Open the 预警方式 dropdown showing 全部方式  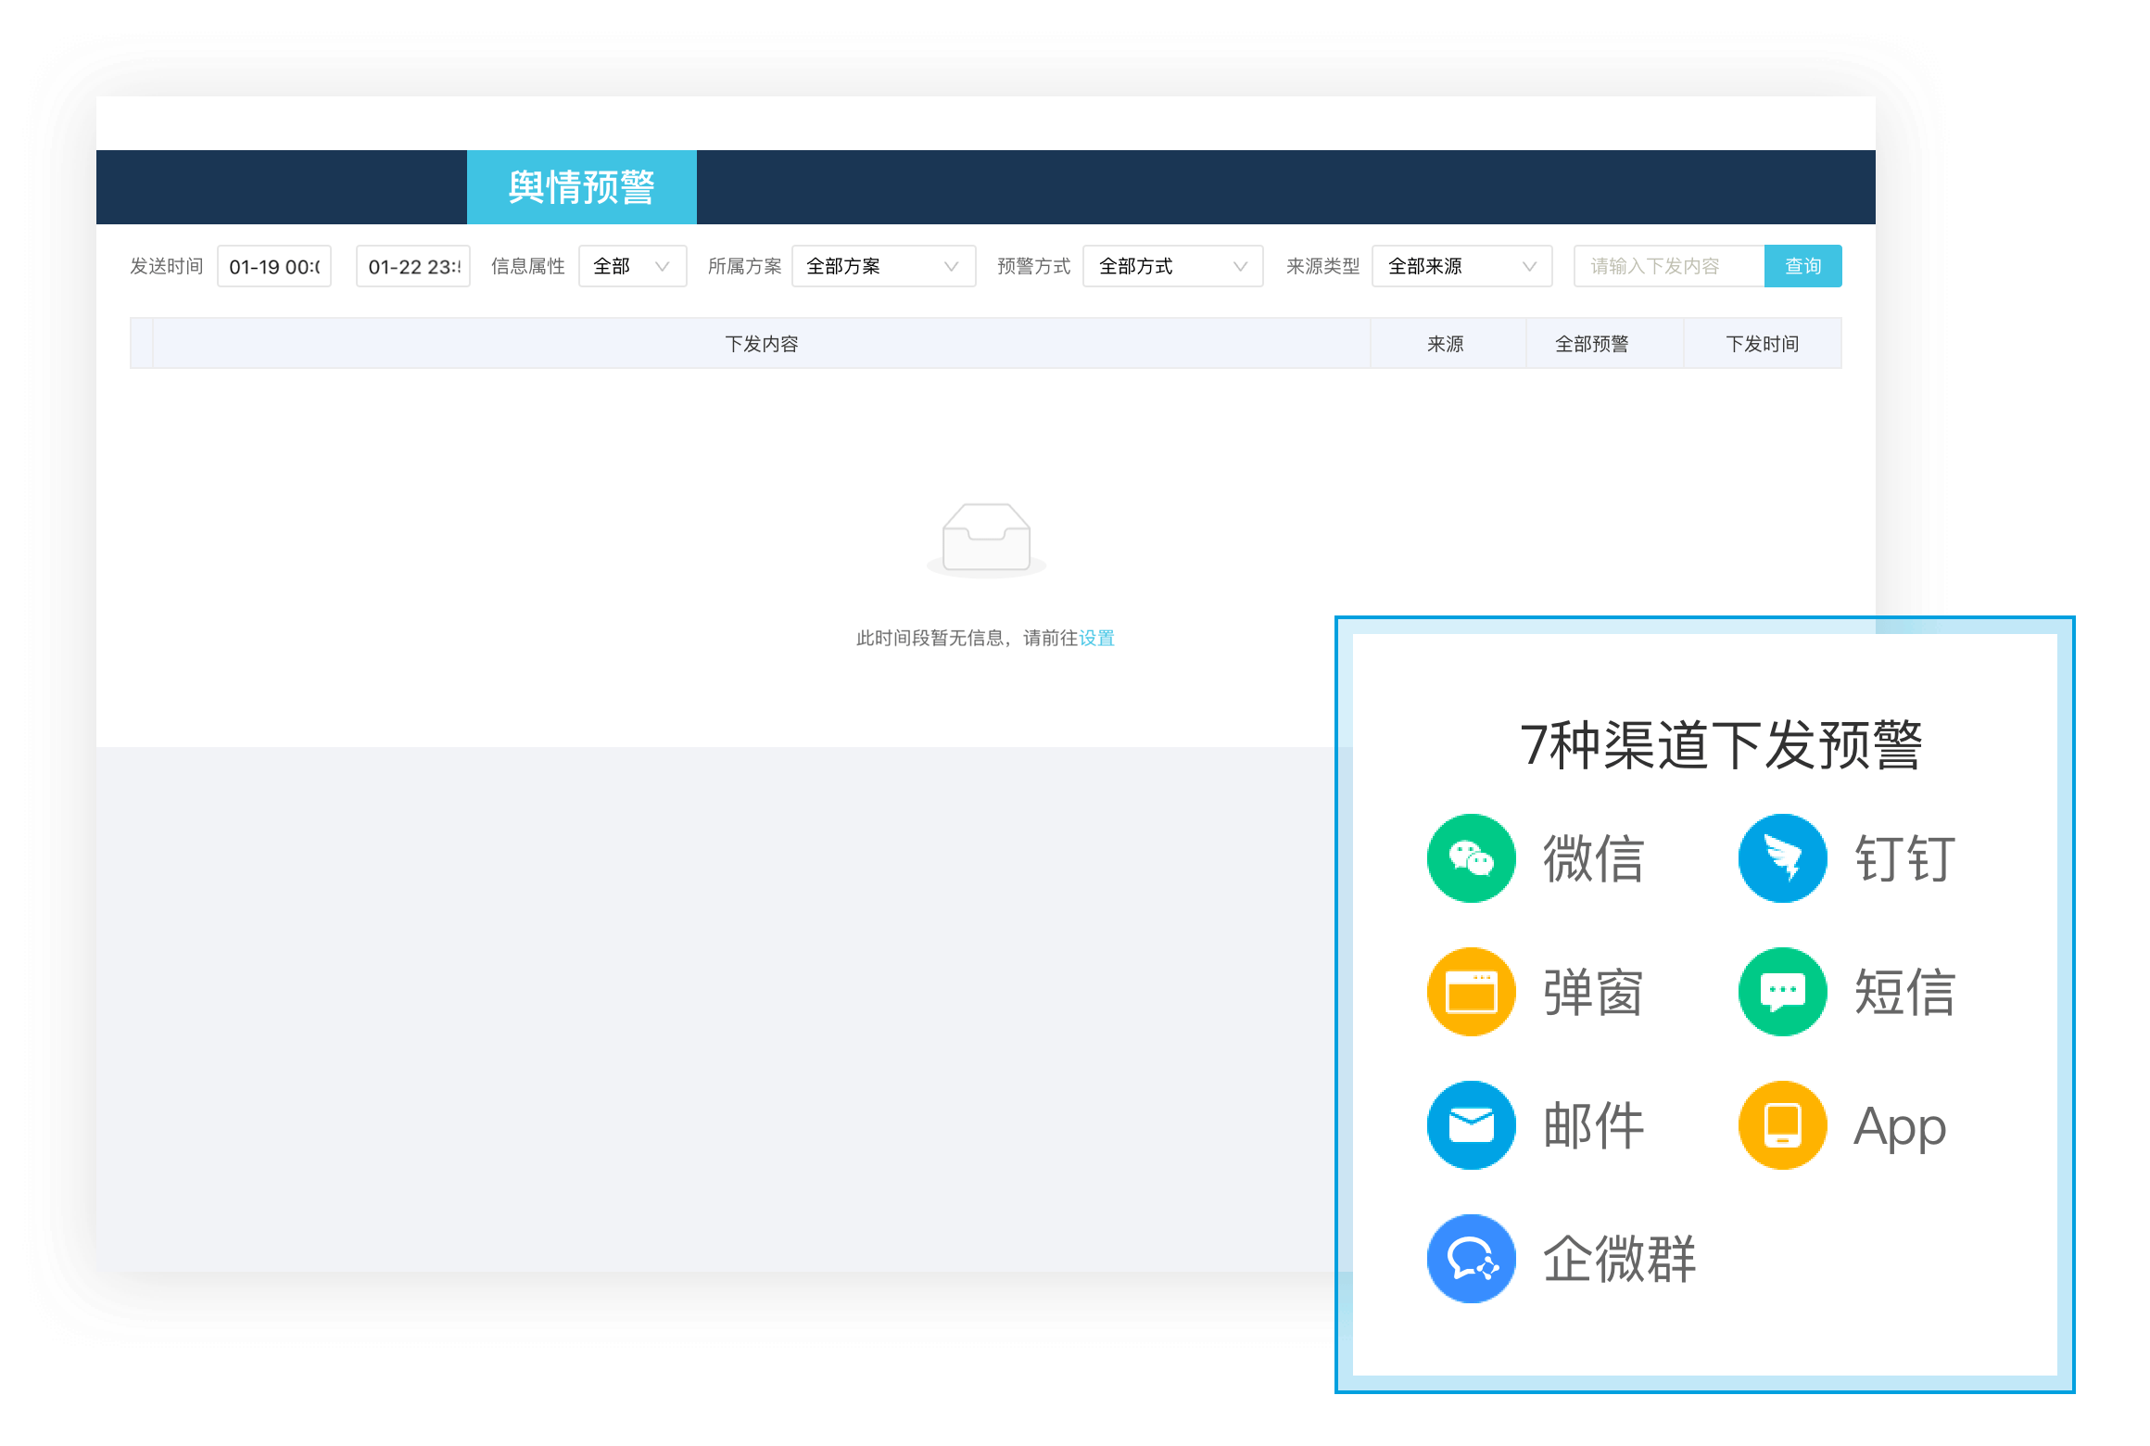pos(1172,266)
